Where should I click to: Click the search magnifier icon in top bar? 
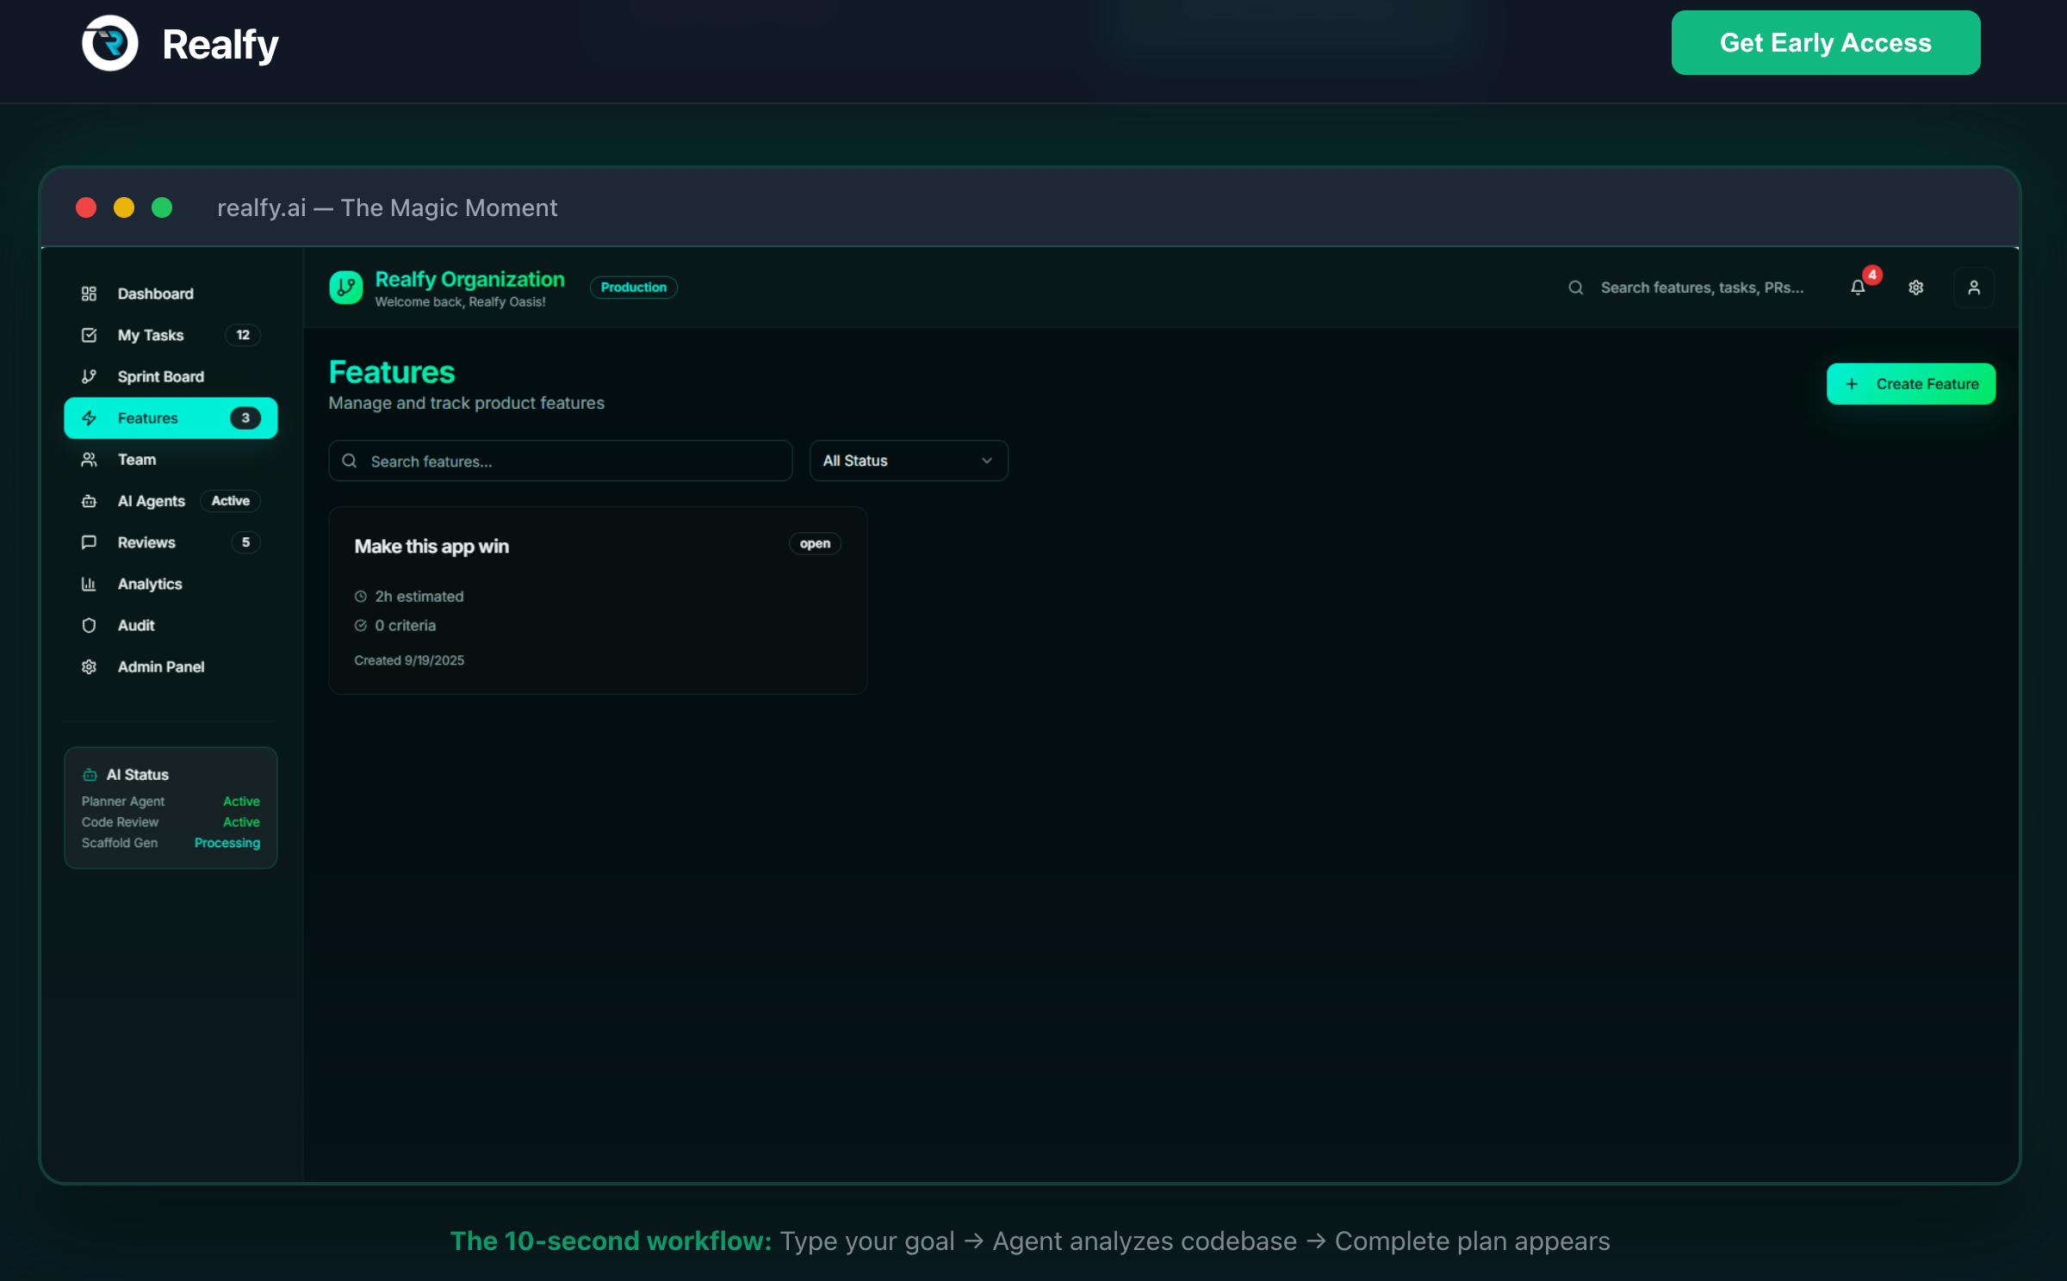pos(1575,288)
